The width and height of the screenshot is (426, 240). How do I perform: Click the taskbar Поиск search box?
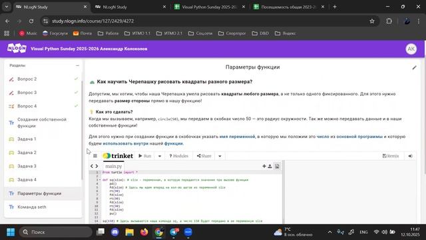[x=56, y=232]
